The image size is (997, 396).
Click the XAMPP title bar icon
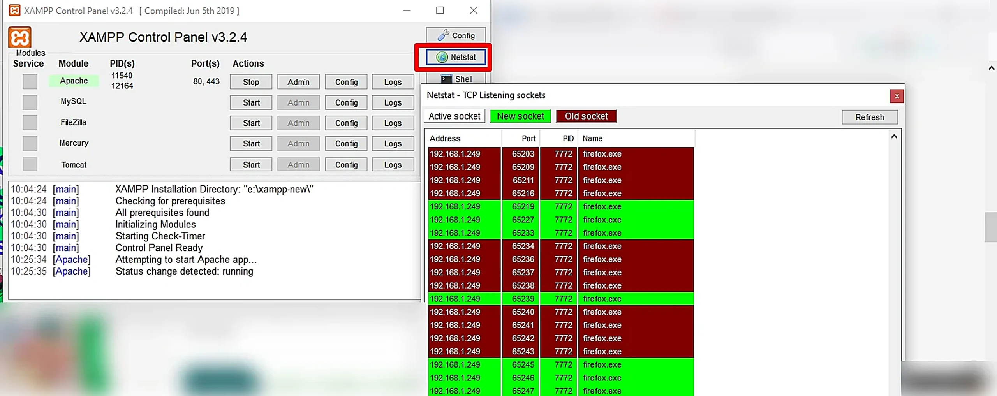[14, 10]
